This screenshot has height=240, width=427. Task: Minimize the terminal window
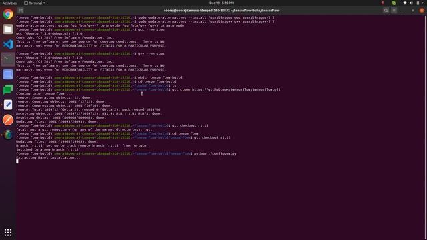tap(404, 11)
